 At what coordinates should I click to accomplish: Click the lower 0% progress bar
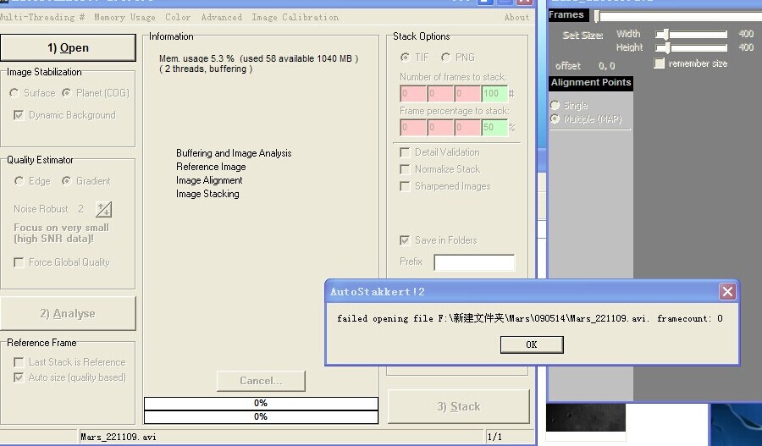261,417
